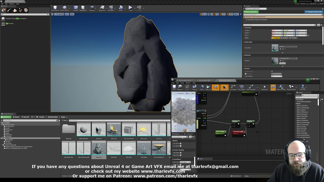Screen dimensions: 324x182
Task: Open View Options in Content Browser
Action: (x=236, y=176)
